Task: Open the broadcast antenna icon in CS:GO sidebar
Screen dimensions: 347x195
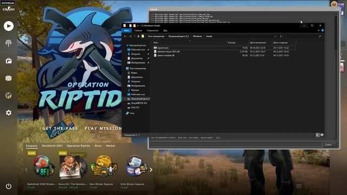Action: [9, 43]
